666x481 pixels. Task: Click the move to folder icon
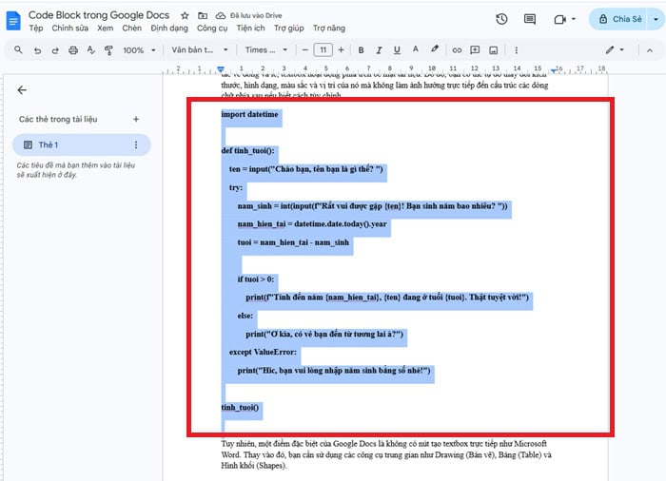click(x=203, y=16)
